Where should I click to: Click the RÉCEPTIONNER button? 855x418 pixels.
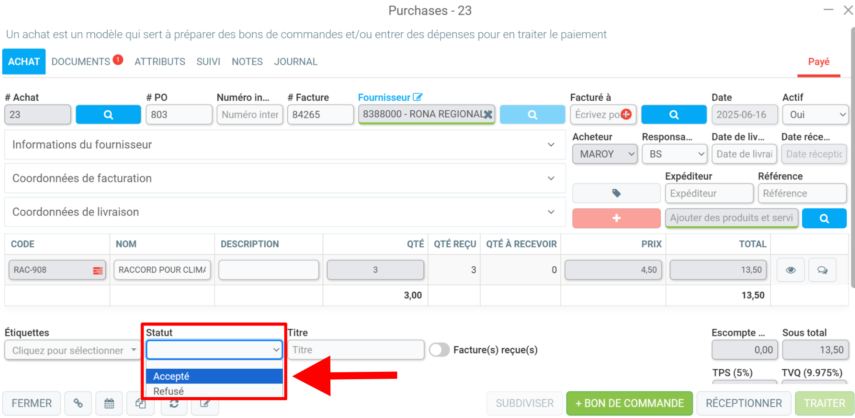pyautogui.click(x=744, y=403)
